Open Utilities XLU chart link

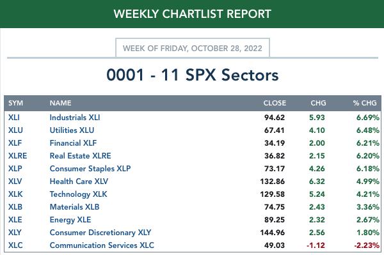click(x=72, y=130)
